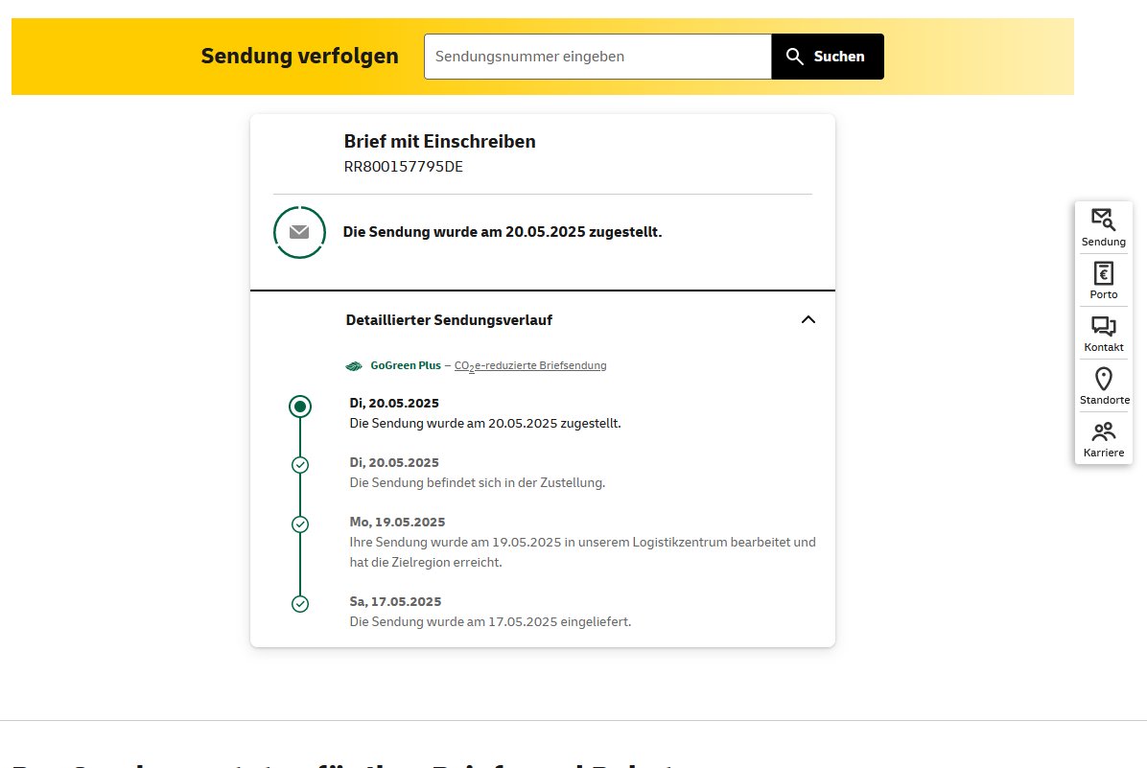Click the GoGreen Plus label

tap(406, 365)
